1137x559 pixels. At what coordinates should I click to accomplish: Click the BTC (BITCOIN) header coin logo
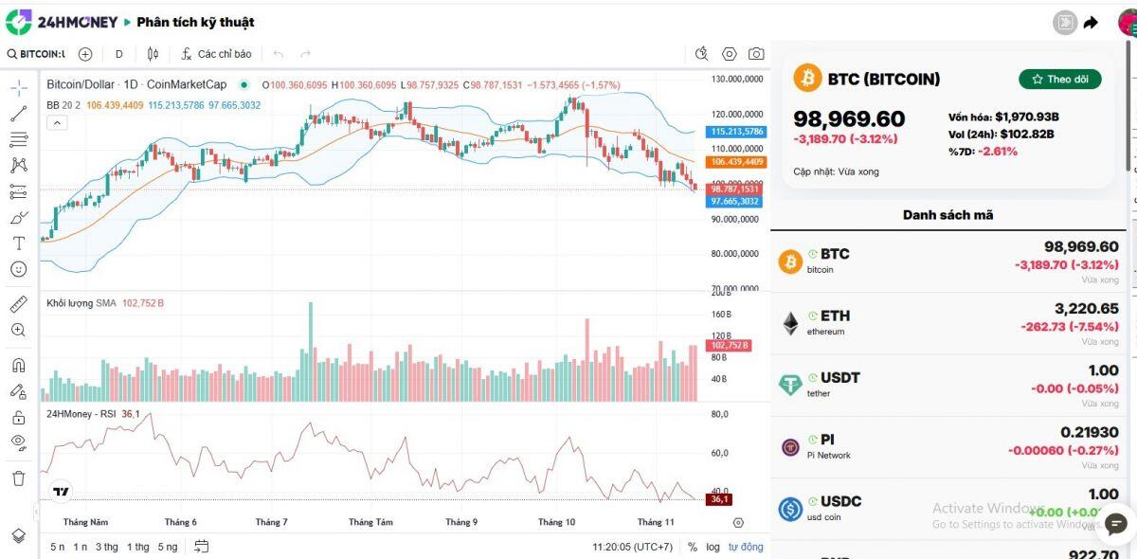[x=807, y=79]
